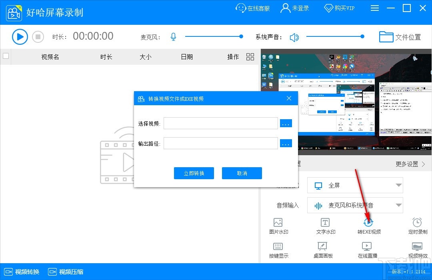The height and width of the screenshot is (280, 432).
Task: Open the hamburger menu at top right
Action: pyautogui.click(x=375, y=8)
